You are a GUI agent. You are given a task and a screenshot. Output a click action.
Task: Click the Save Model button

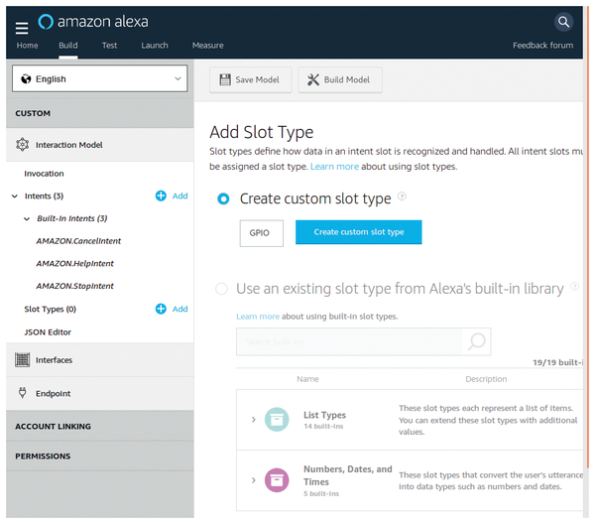point(251,79)
